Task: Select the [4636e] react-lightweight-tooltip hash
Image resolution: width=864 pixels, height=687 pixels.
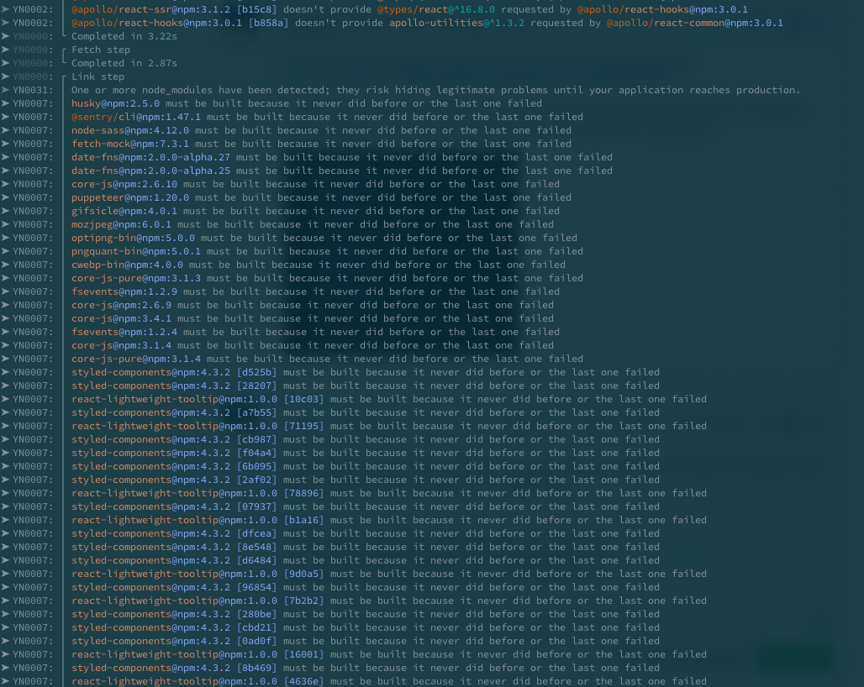Action: pos(303,681)
